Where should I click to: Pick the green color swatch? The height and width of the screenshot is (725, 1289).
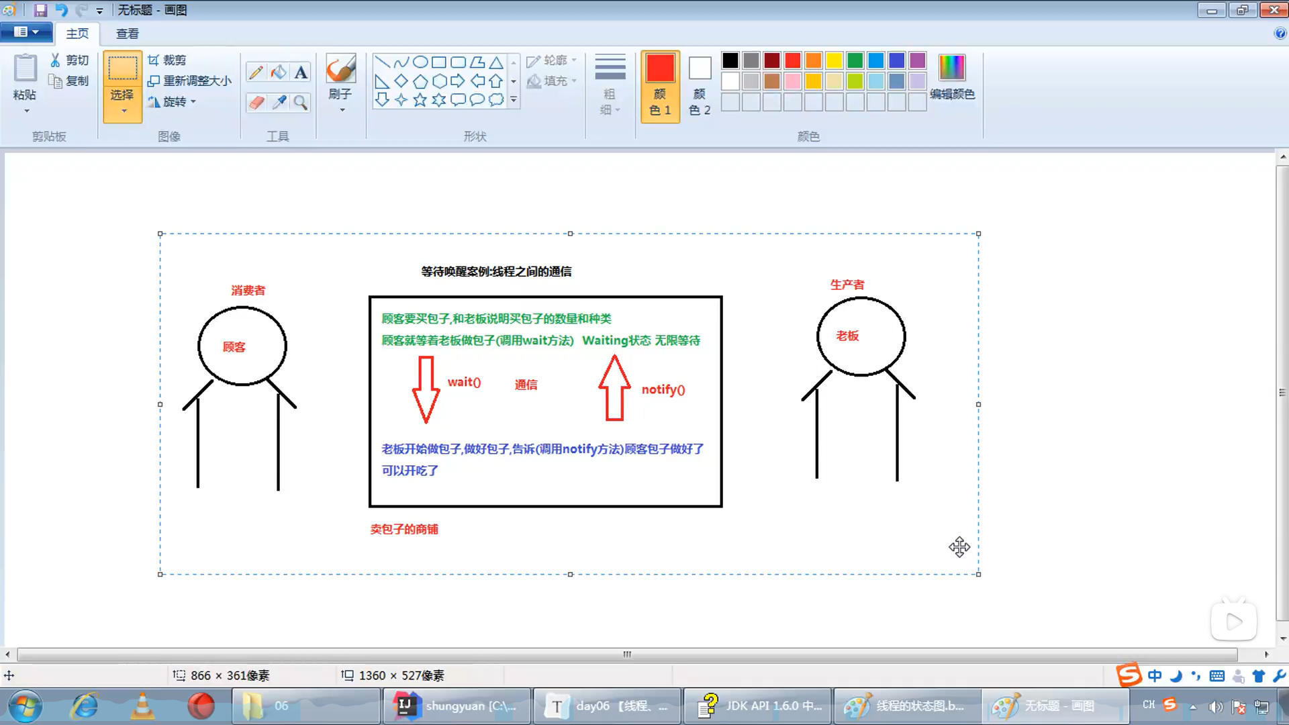[855, 60]
